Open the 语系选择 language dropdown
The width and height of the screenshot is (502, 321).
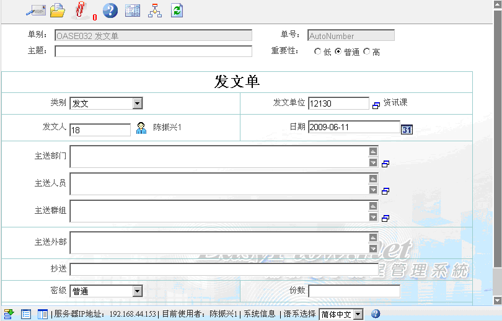point(358,314)
